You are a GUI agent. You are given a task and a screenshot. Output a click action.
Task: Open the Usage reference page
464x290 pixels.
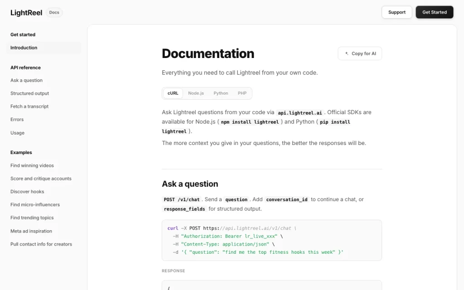coord(18,133)
